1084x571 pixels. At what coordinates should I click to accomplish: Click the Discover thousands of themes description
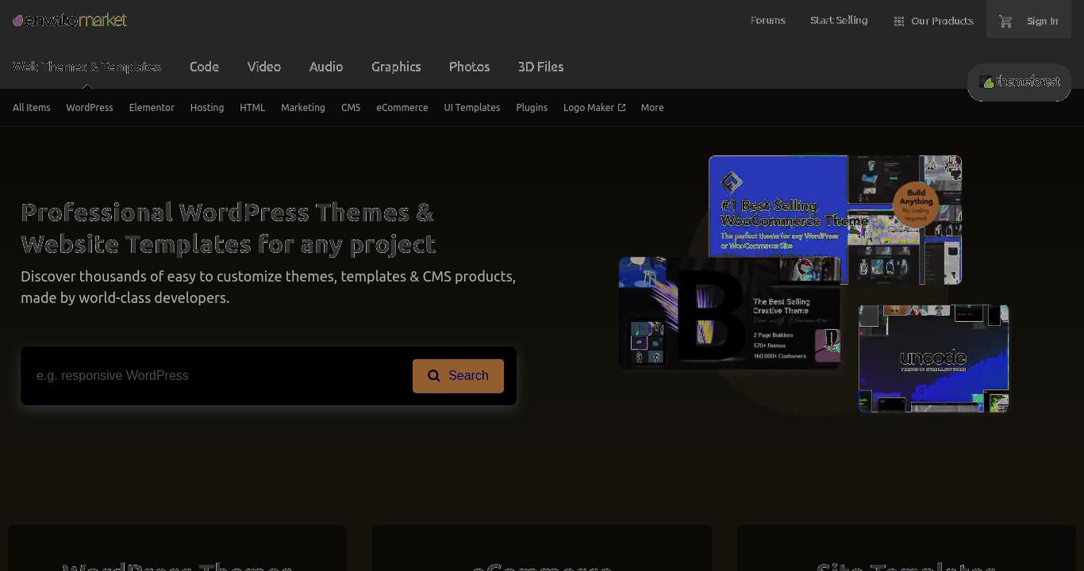[268, 287]
